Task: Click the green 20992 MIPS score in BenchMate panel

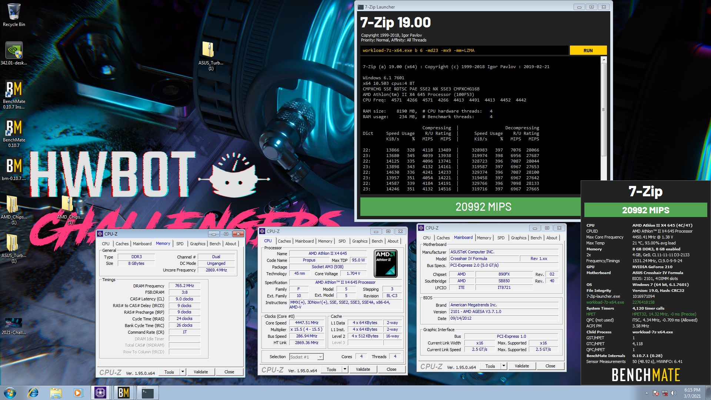Action: [x=645, y=210]
